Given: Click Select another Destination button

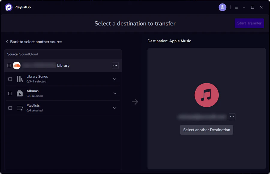Looking at the screenshot, I should (207, 130).
